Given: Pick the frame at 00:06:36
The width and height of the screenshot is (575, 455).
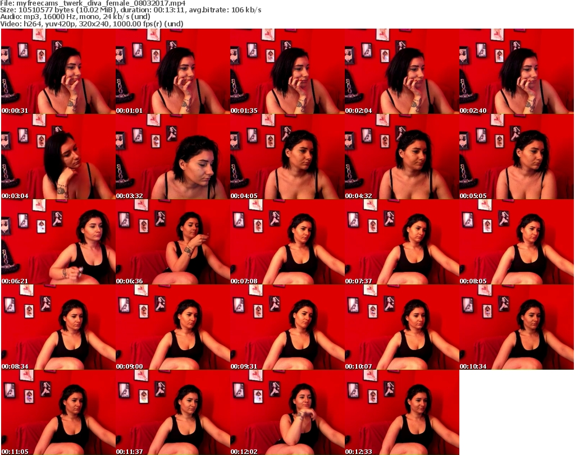Looking at the screenshot, I should pos(173,242).
